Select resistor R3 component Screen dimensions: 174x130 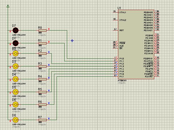[43, 66]
